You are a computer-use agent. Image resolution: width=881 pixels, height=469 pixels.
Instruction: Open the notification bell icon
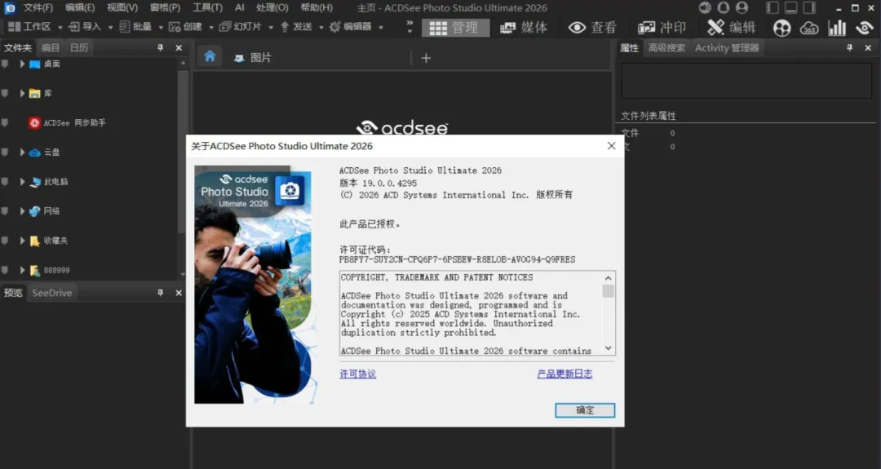[x=723, y=8]
